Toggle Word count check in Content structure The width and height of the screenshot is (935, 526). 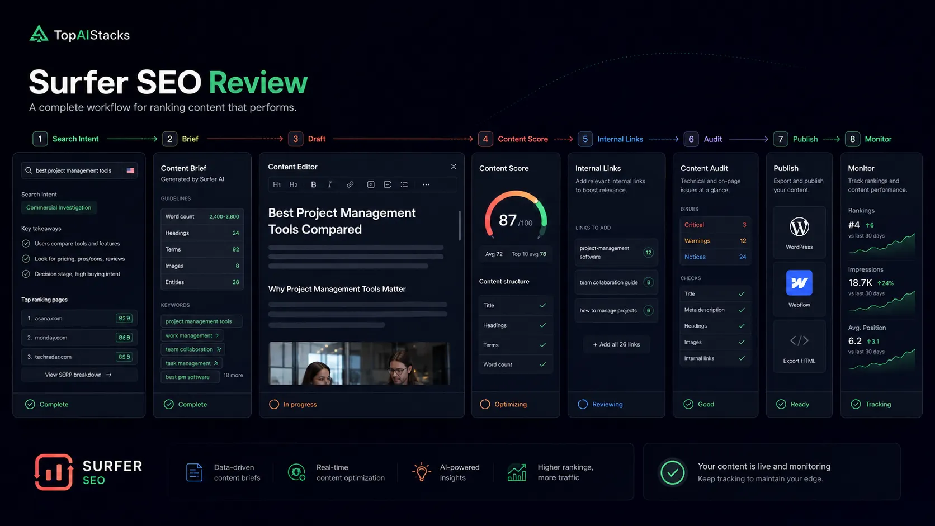[542, 364]
